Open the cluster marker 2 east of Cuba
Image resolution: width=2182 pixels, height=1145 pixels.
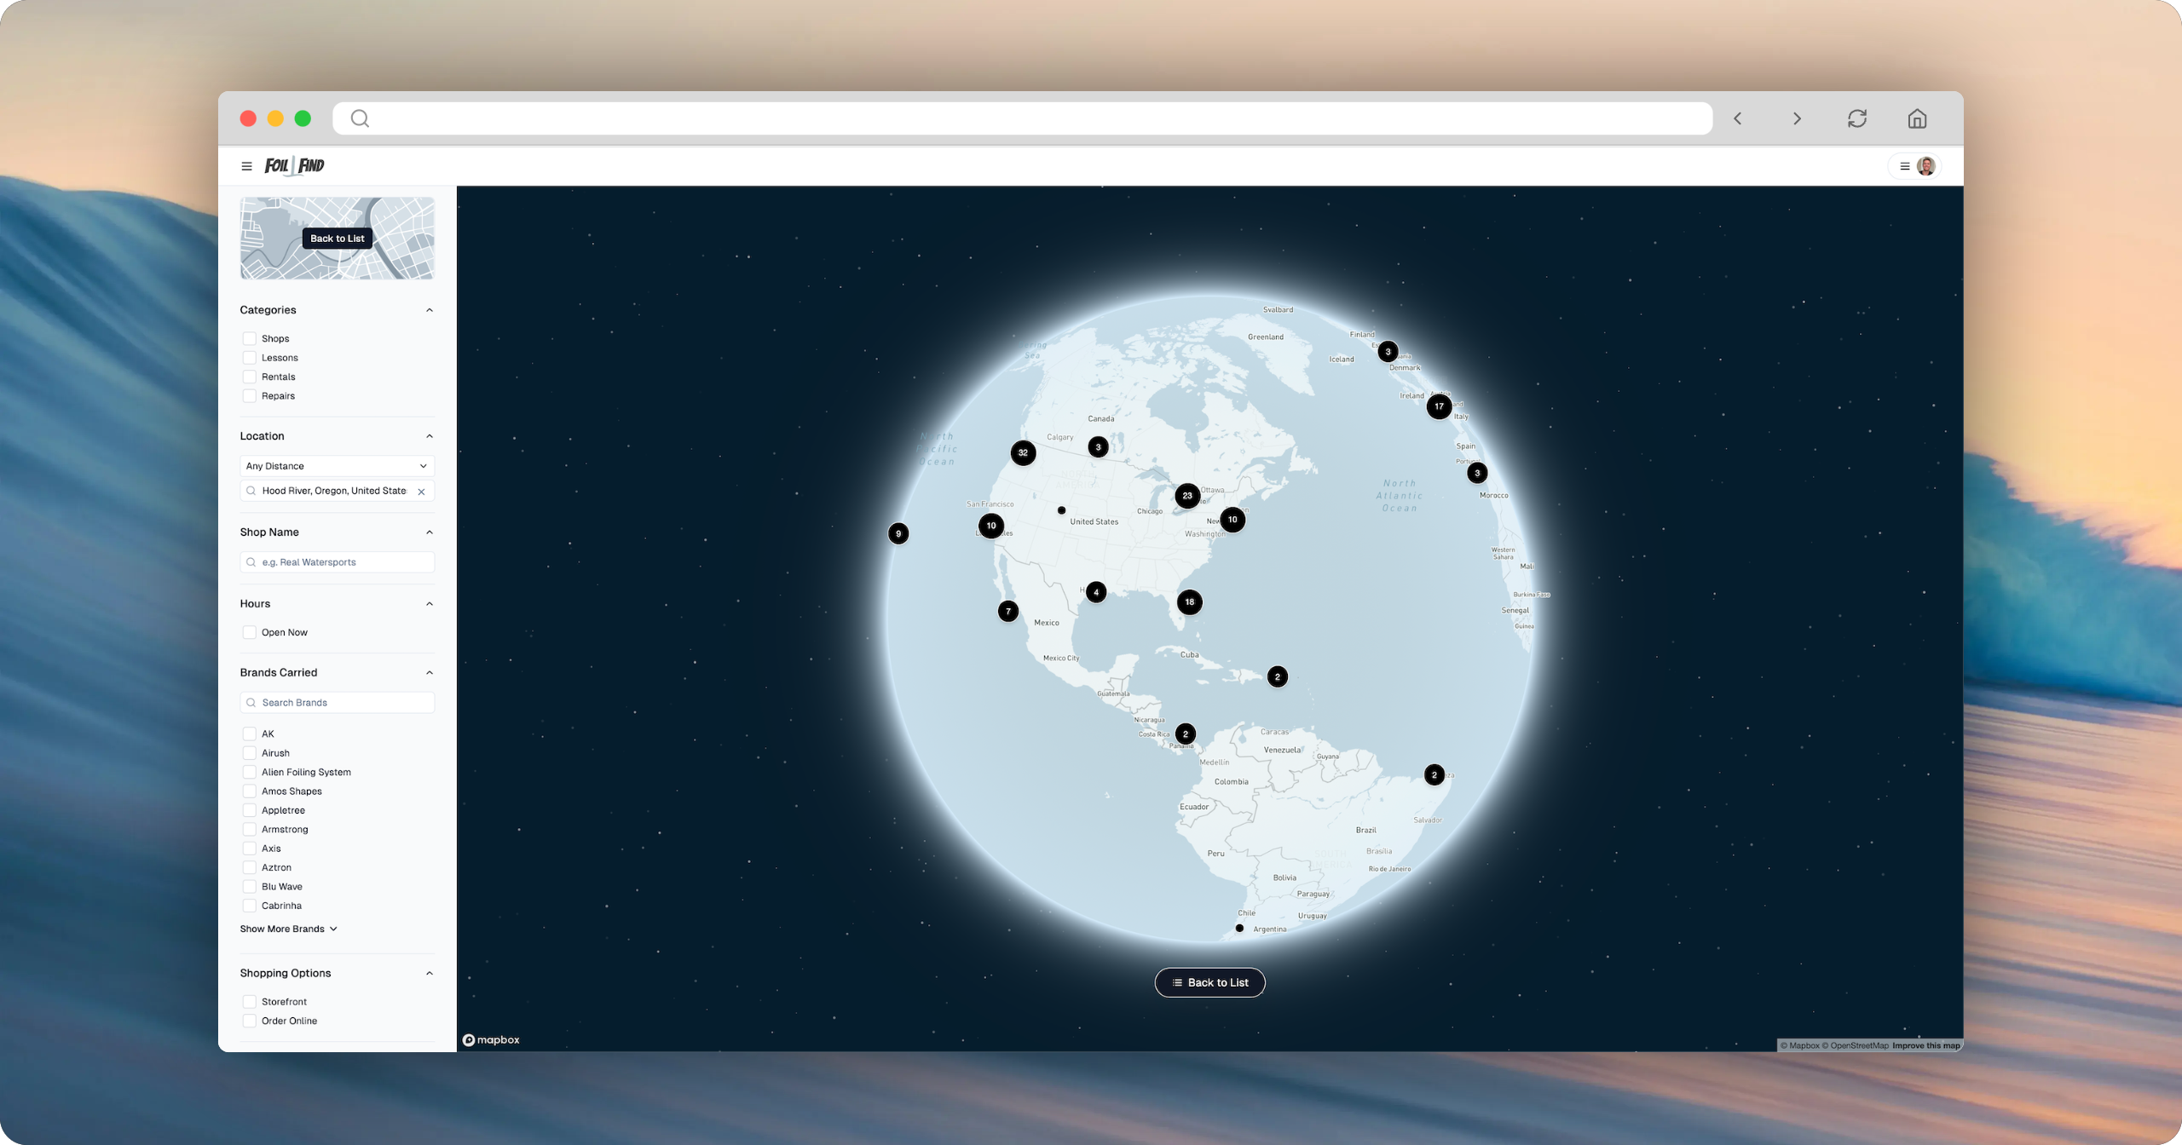pos(1278,676)
